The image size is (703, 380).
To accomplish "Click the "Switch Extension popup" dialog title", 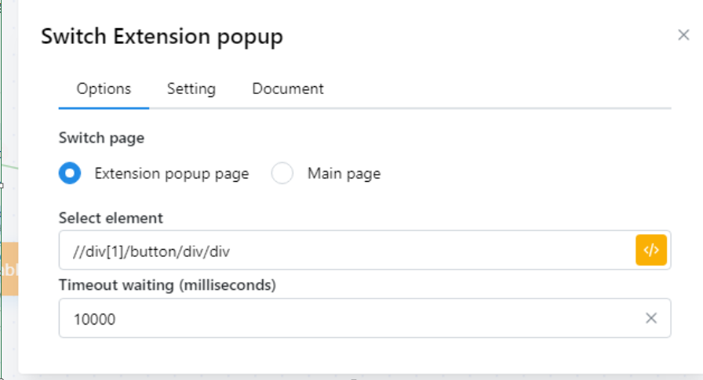I will (162, 36).
